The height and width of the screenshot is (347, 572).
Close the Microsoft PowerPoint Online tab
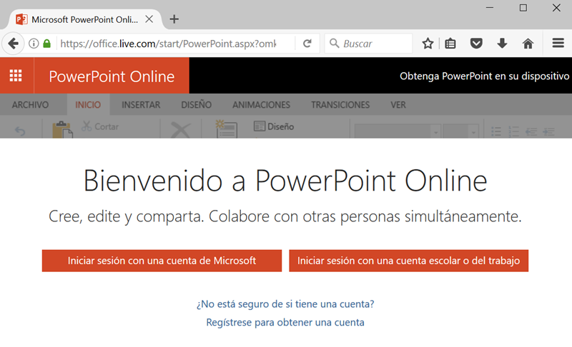(x=149, y=19)
